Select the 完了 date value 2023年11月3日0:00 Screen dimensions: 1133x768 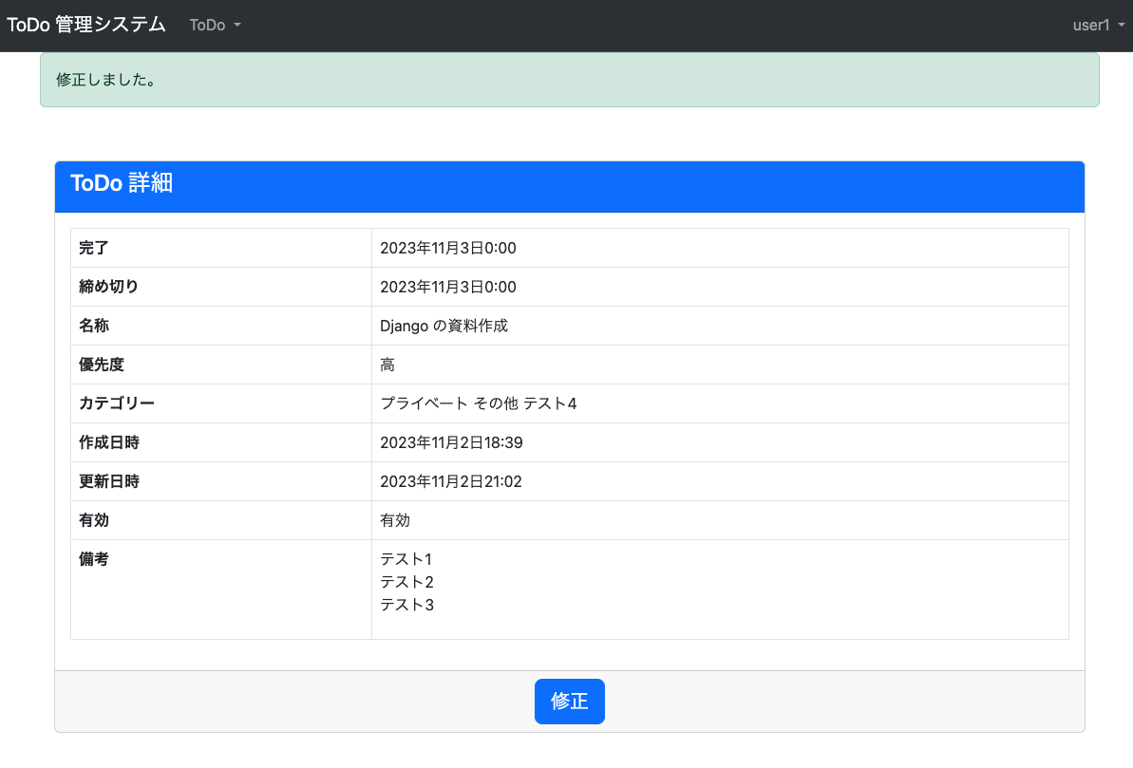[x=448, y=248]
